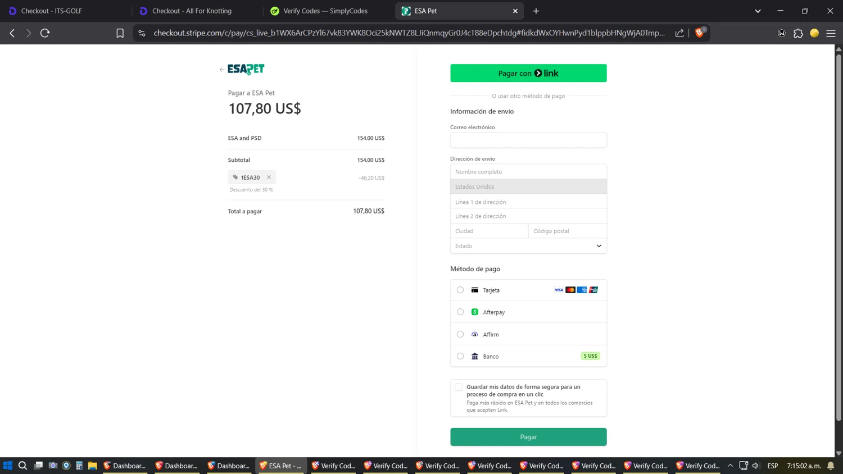Screen dimensions: 843x474
Task: Bookmark this page icon
Action: [x=120, y=33]
